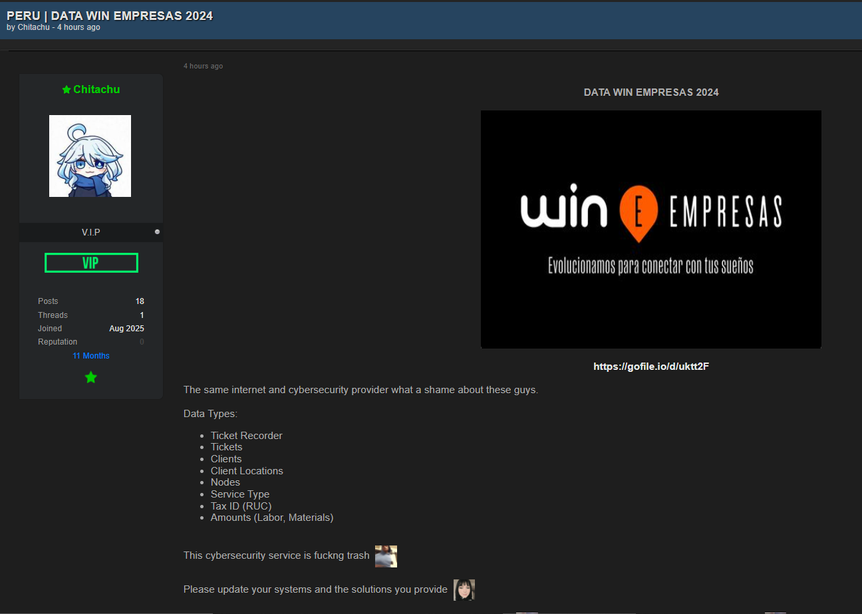Click the 'Client Locations' list item
Image resolution: width=862 pixels, height=614 pixels.
point(247,471)
